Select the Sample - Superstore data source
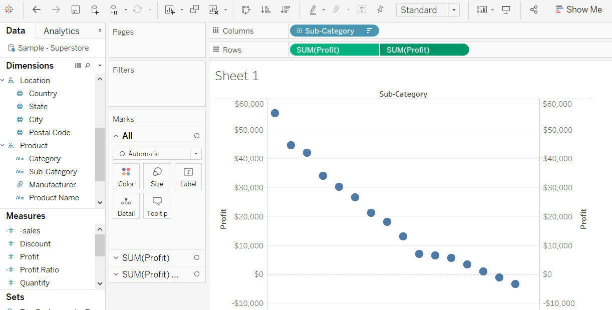 point(48,48)
